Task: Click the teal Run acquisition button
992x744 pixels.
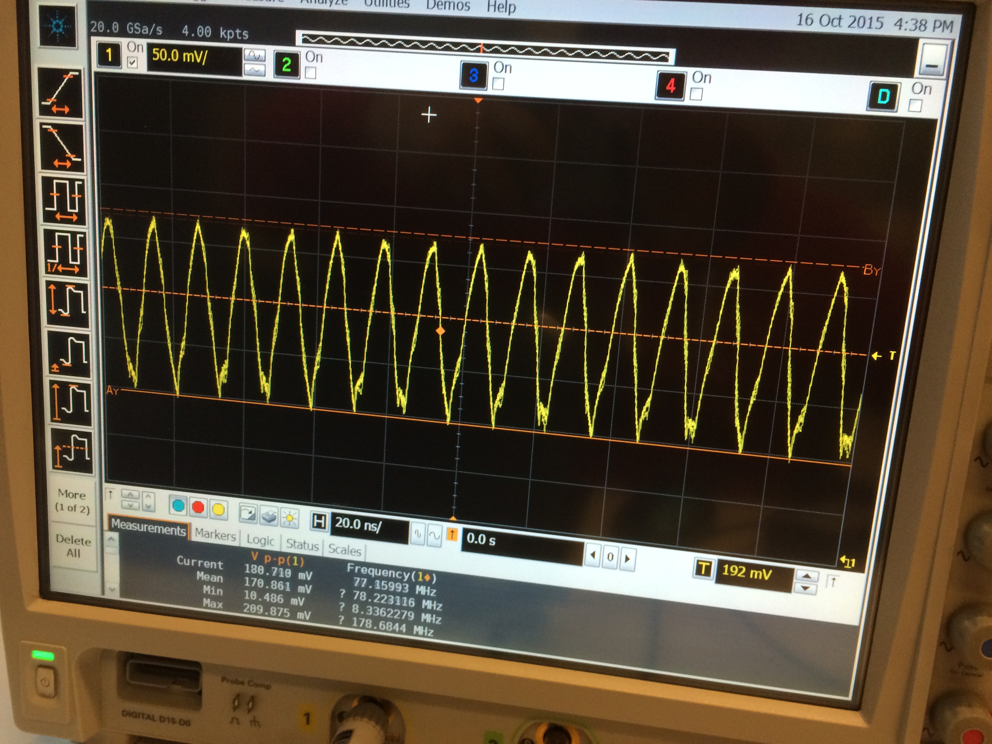Action: (x=178, y=506)
